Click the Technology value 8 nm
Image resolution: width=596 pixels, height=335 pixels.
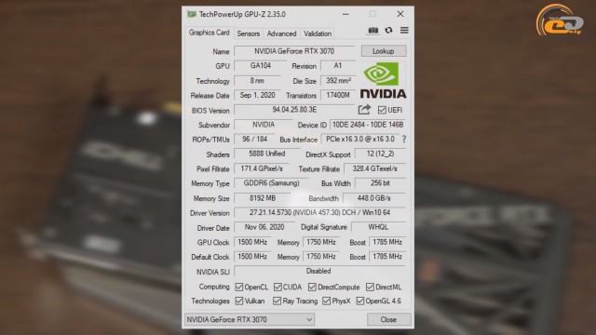click(x=257, y=81)
